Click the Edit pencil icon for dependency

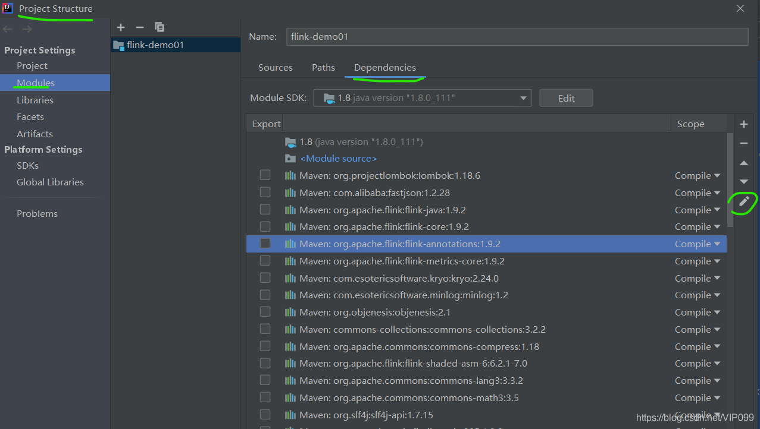(744, 201)
